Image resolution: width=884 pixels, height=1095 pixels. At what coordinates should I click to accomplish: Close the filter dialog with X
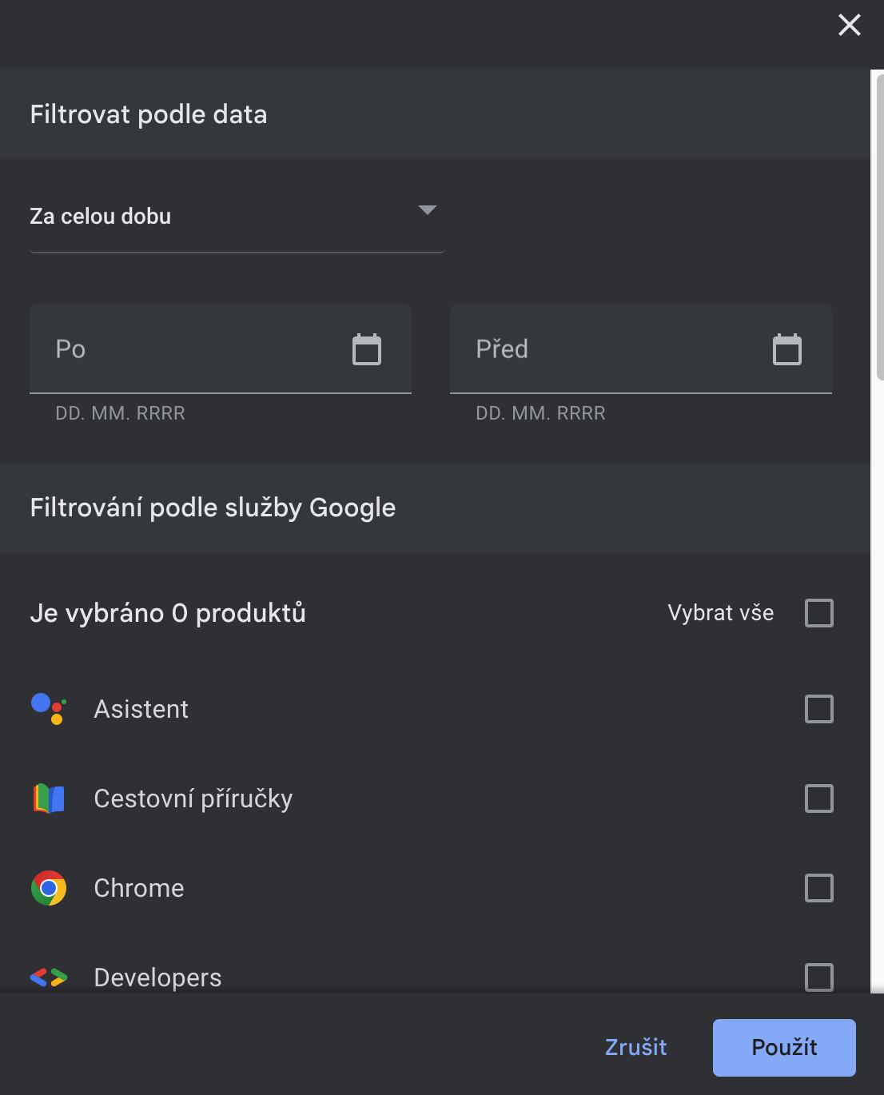(x=850, y=25)
